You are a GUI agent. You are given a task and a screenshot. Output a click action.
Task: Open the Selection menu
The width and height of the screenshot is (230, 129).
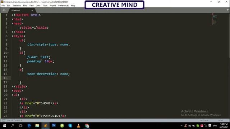[17, 6]
